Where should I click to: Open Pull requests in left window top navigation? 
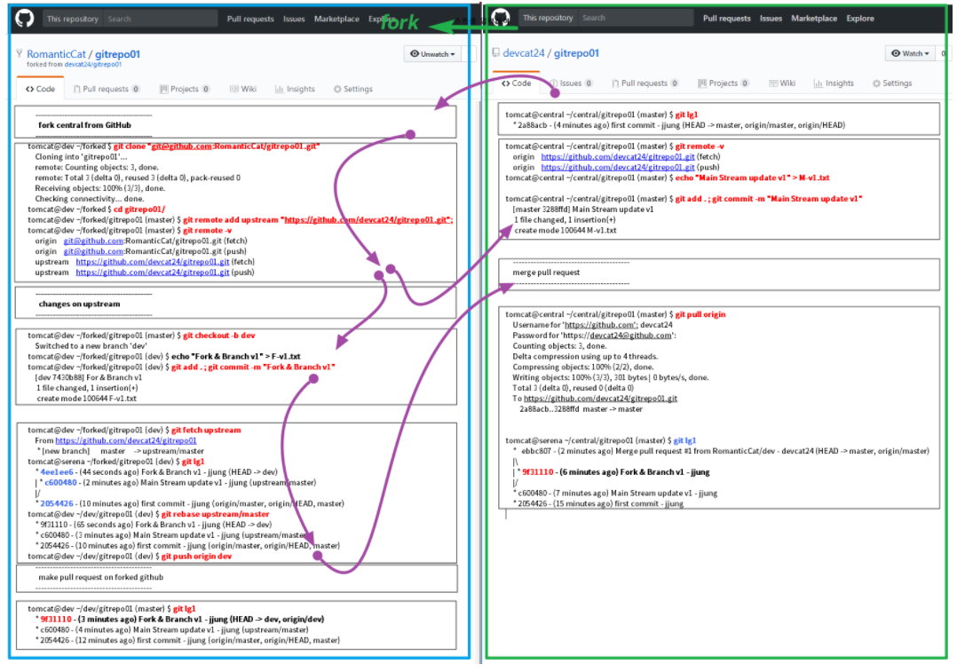pyautogui.click(x=250, y=19)
